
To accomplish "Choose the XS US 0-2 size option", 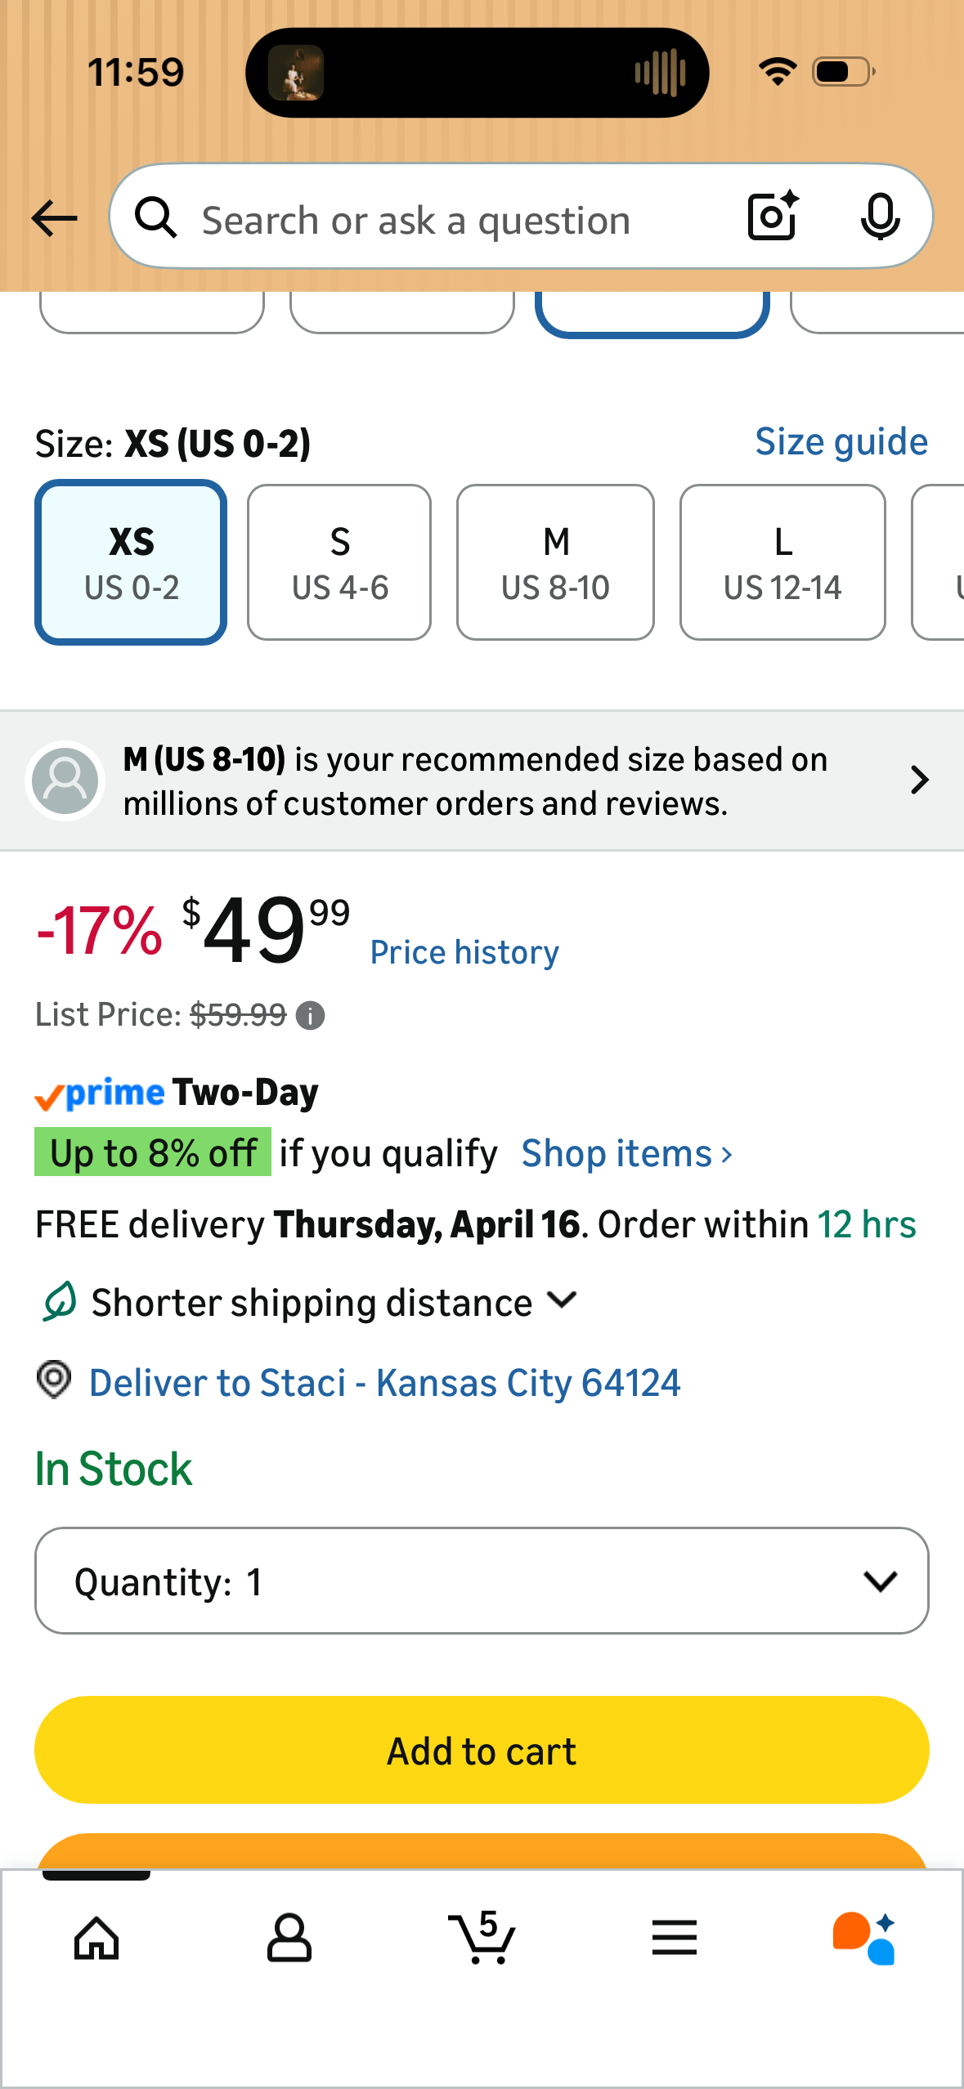I will pos(131,562).
